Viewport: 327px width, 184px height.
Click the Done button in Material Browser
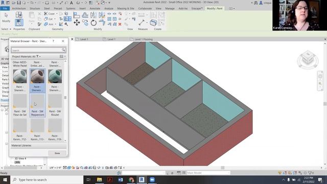click(x=57, y=153)
